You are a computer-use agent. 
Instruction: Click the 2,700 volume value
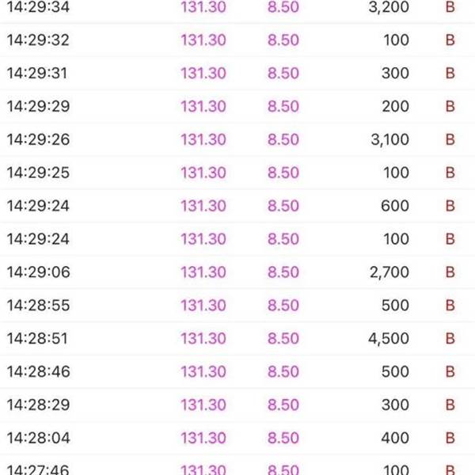point(389,273)
